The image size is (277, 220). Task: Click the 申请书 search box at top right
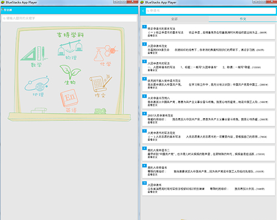coord(211,11)
